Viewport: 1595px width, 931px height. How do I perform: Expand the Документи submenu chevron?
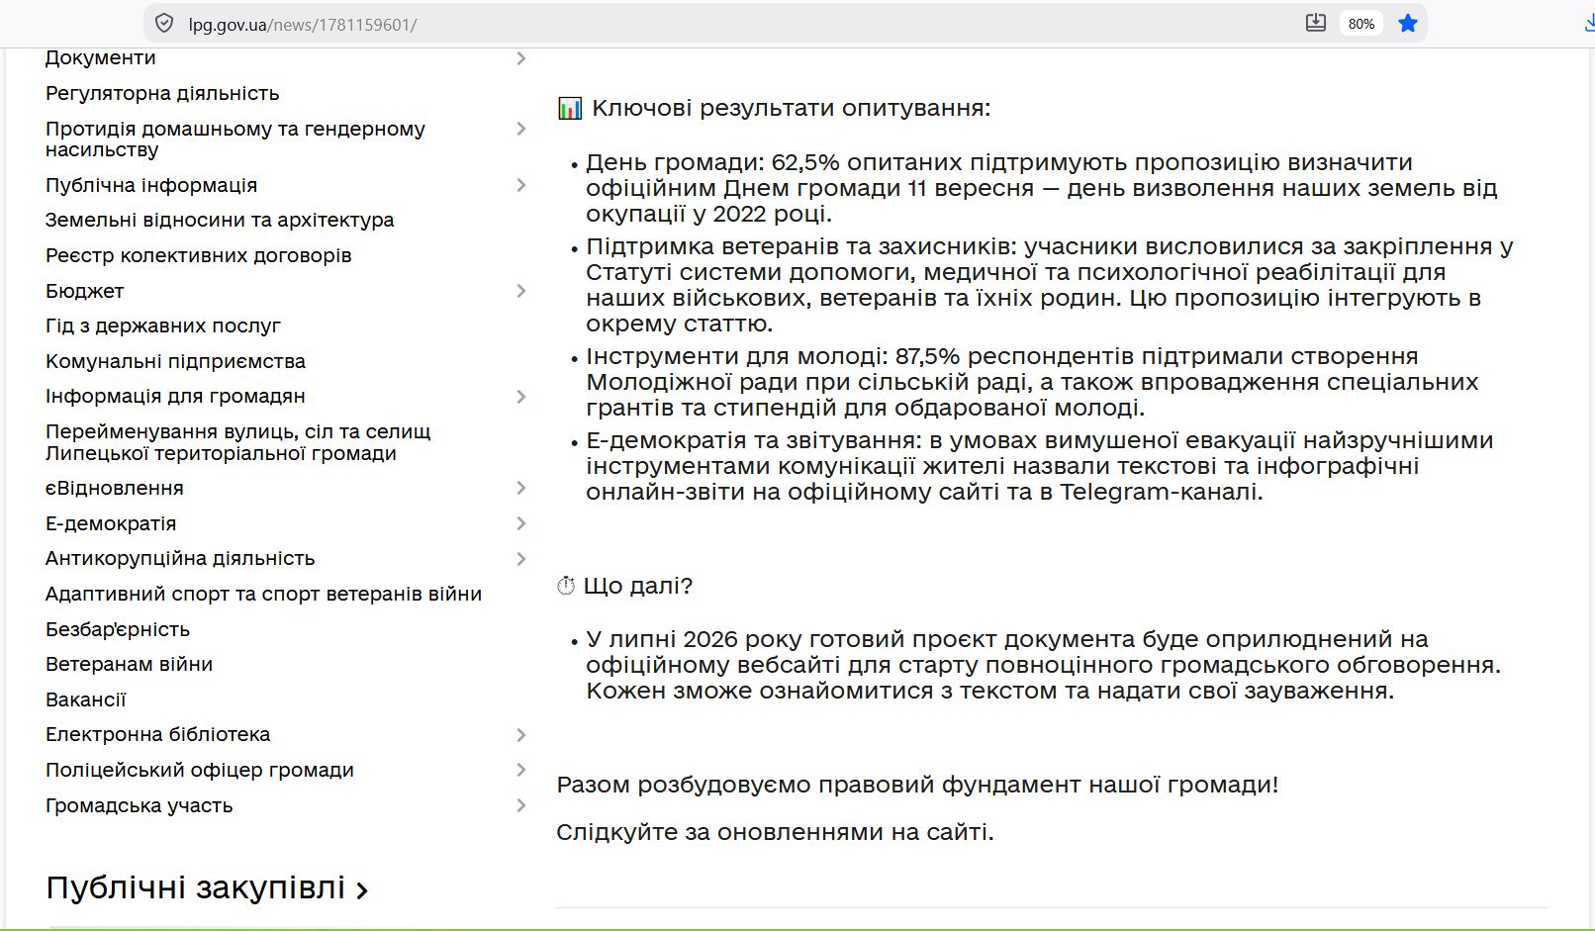click(521, 58)
